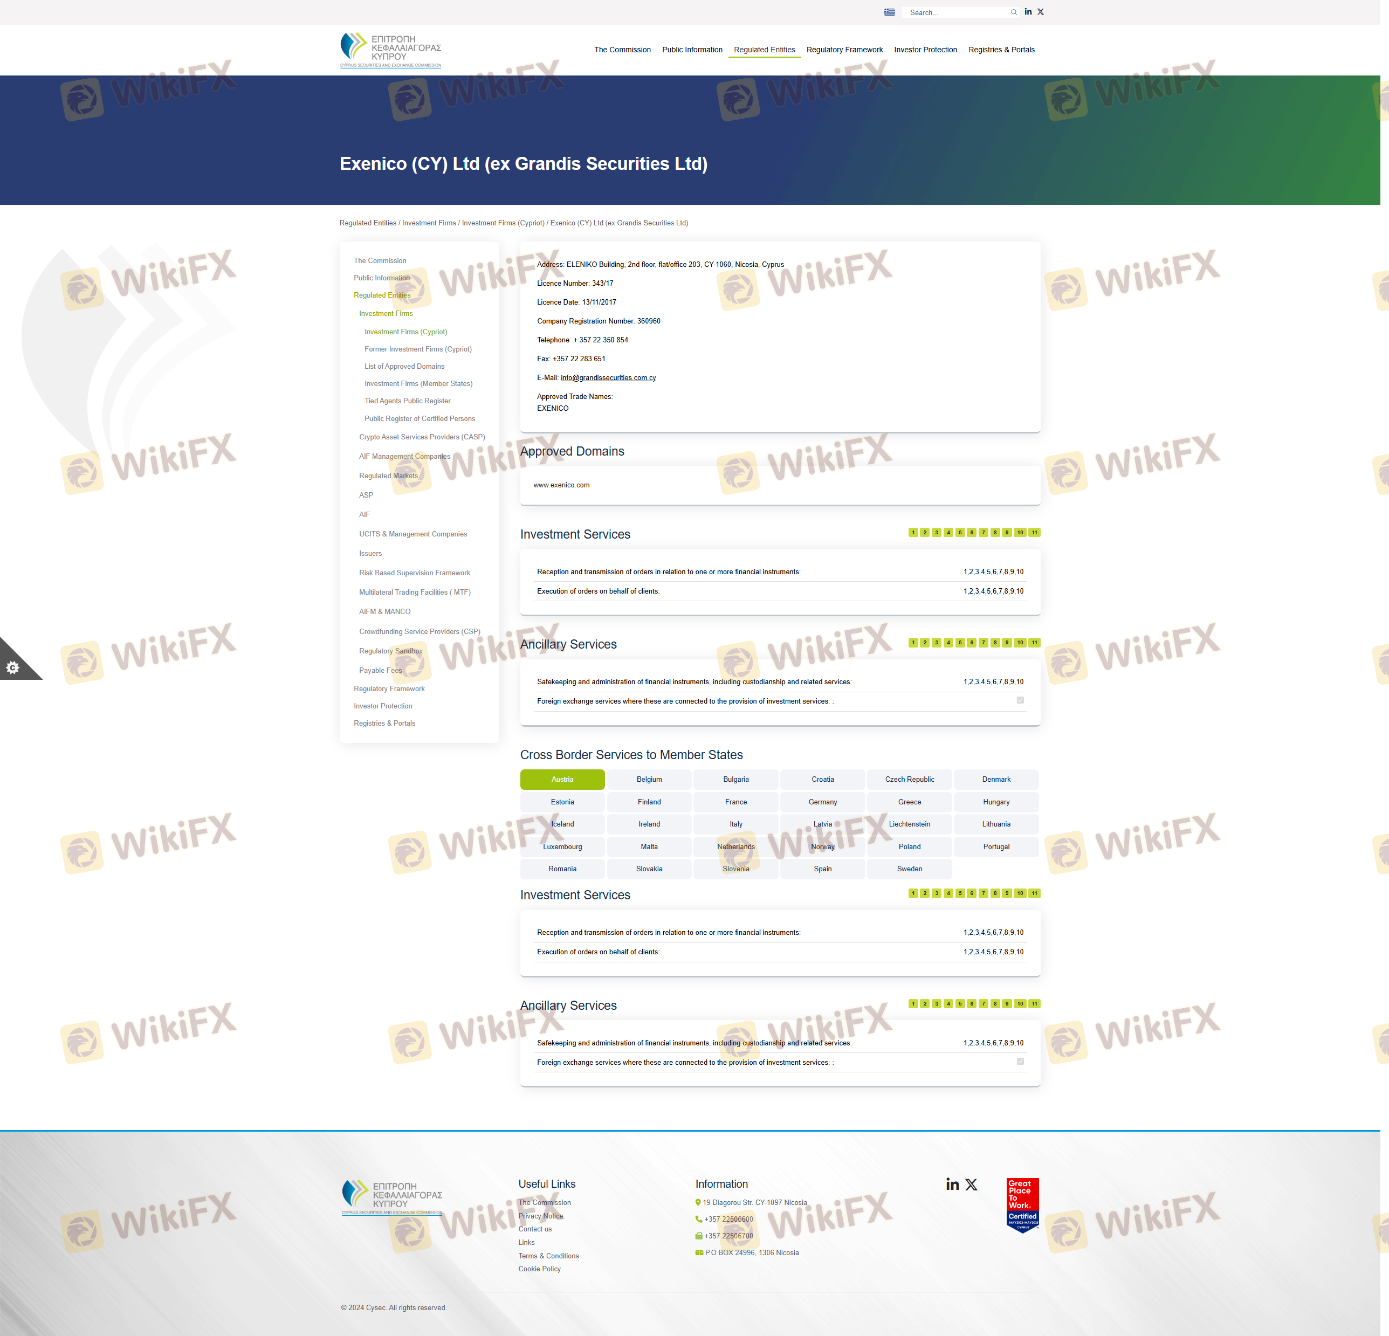Viewport: 1389px width, 1336px height.
Task: Expand Investment Firms in the sidebar
Action: pos(386,313)
